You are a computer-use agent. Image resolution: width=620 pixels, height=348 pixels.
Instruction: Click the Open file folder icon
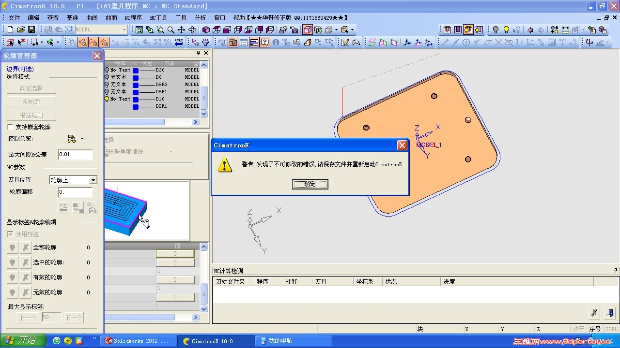pyautogui.click(x=21, y=30)
